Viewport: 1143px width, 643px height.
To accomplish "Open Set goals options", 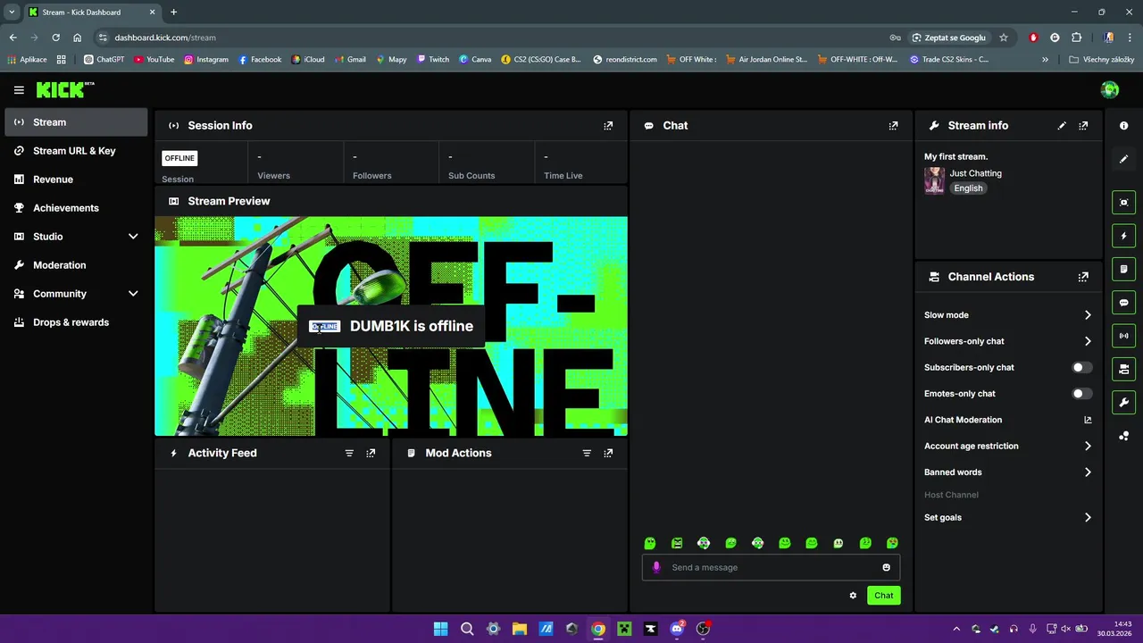I will (x=1008, y=518).
